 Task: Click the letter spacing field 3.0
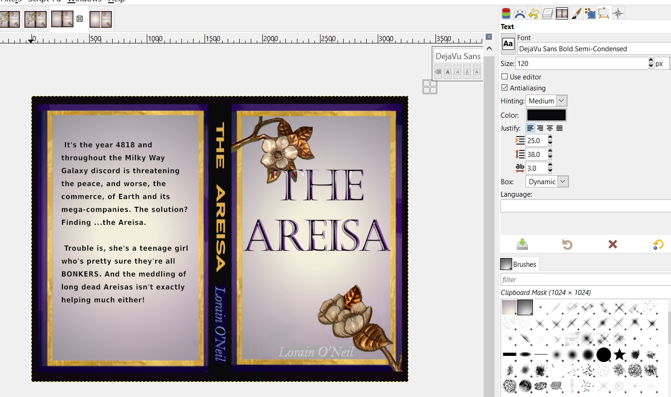click(537, 168)
